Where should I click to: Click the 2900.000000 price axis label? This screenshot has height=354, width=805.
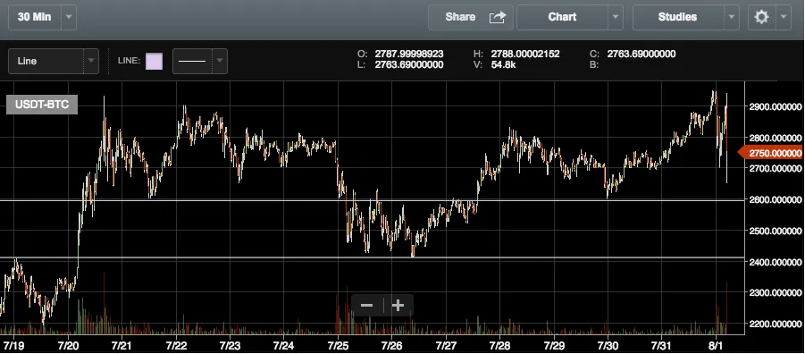coord(776,107)
